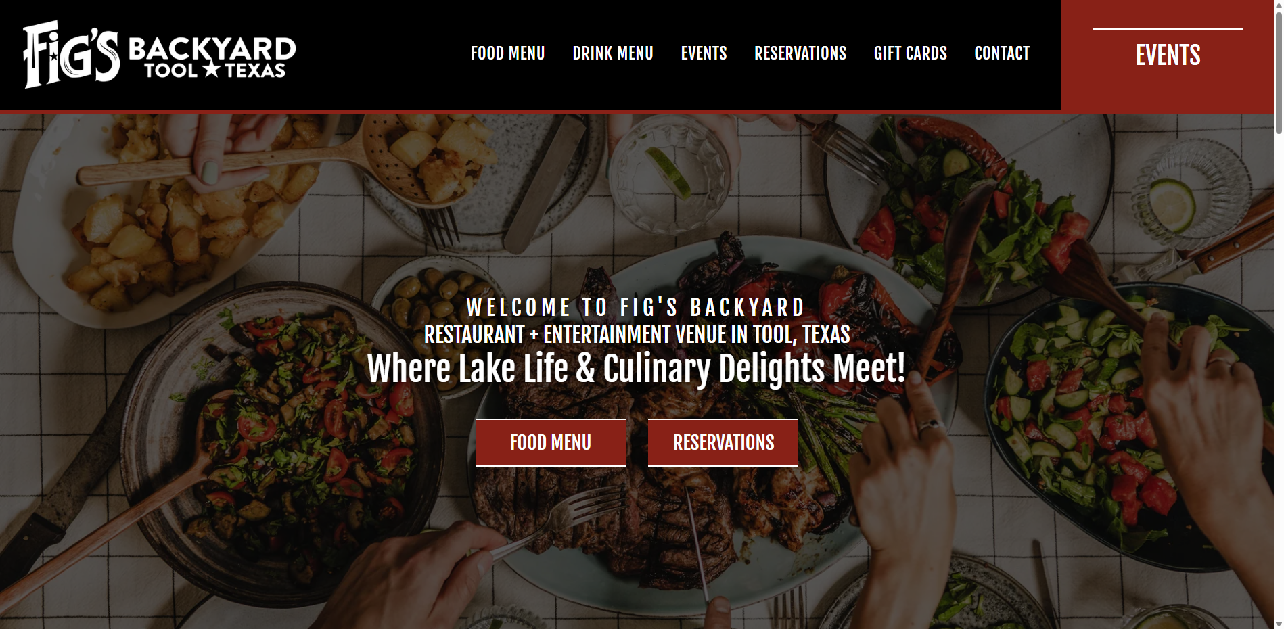Open the Food Menu navigation link
The image size is (1284, 629).
pos(508,53)
